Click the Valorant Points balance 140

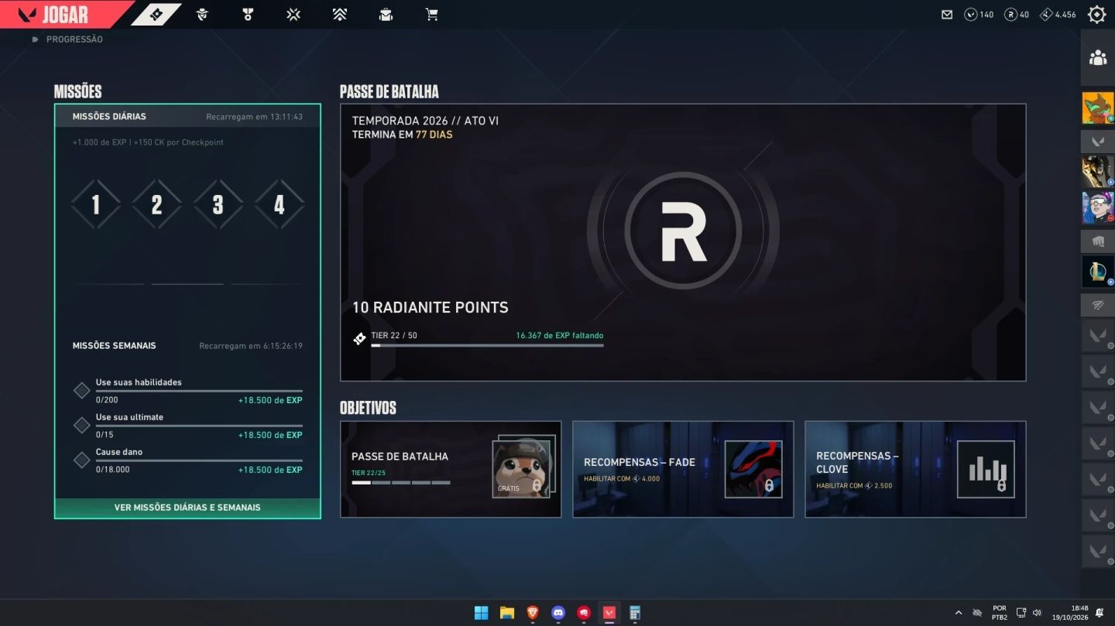pyautogui.click(x=979, y=14)
